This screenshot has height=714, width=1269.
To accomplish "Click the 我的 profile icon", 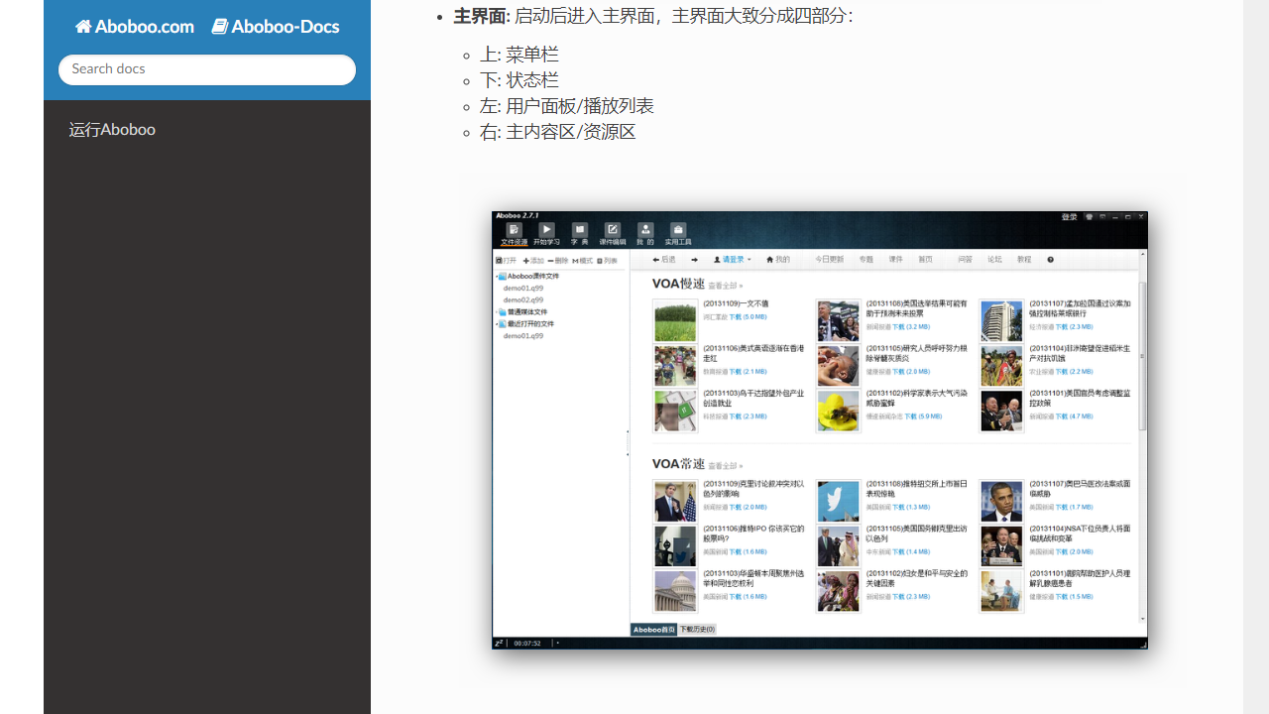I will 645,229.
